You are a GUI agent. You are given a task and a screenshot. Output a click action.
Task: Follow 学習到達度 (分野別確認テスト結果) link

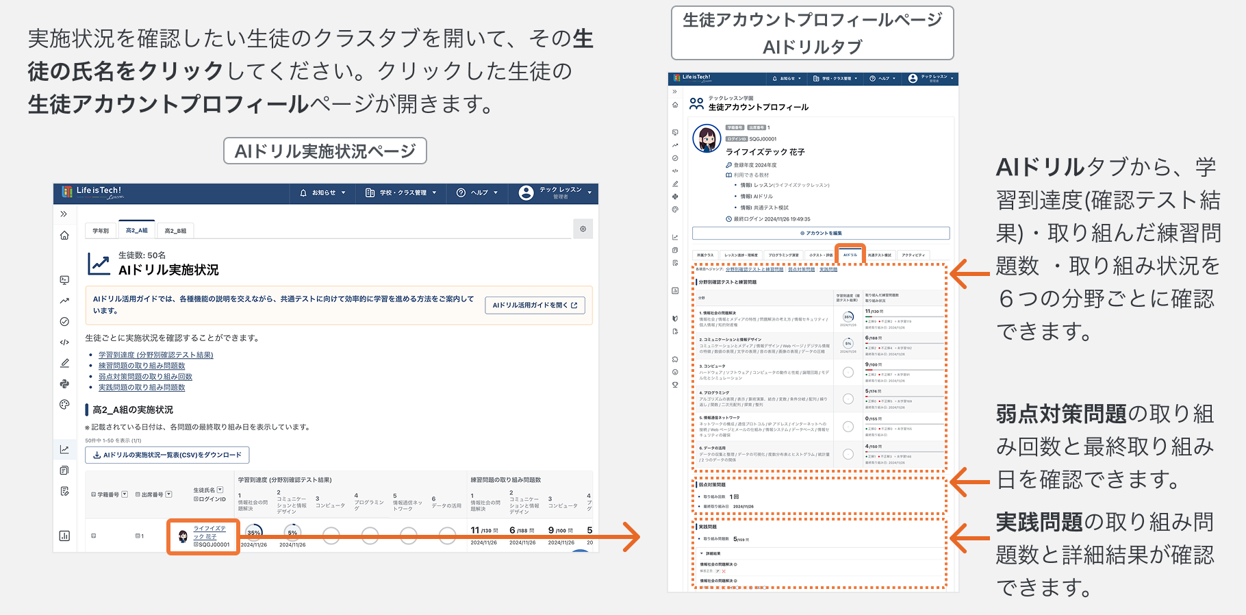(x=156, y=355)
